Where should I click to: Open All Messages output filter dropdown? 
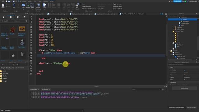(35, 89)
